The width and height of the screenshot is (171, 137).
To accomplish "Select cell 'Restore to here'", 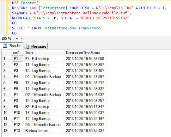I will coord(43,131).
